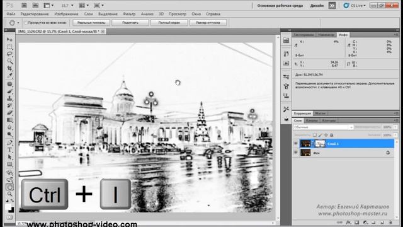The image size is (403, 227).
Task: Select the Blur tool
Action: point(10,127)
